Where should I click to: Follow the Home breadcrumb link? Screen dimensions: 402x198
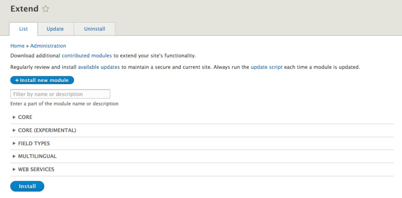click(x=17, y=46)
